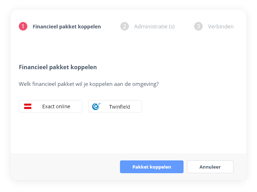Click the red Exact online logo icon
The image size is (257, 192).
28,106
